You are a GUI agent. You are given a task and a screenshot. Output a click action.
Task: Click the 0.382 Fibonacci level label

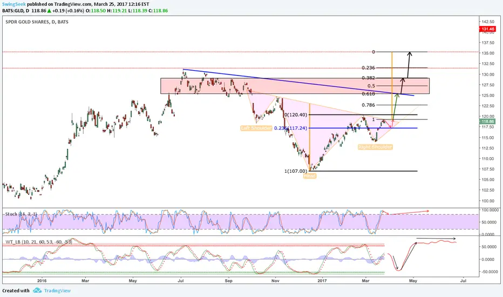(x=368, y=78)
